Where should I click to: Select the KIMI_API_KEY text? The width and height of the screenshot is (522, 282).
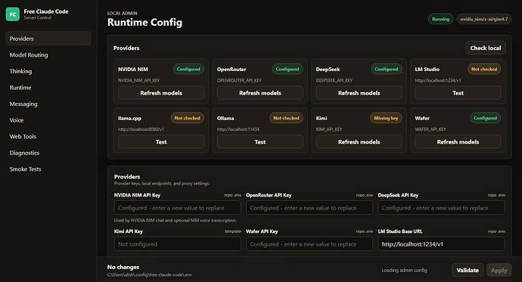point(329,129)
